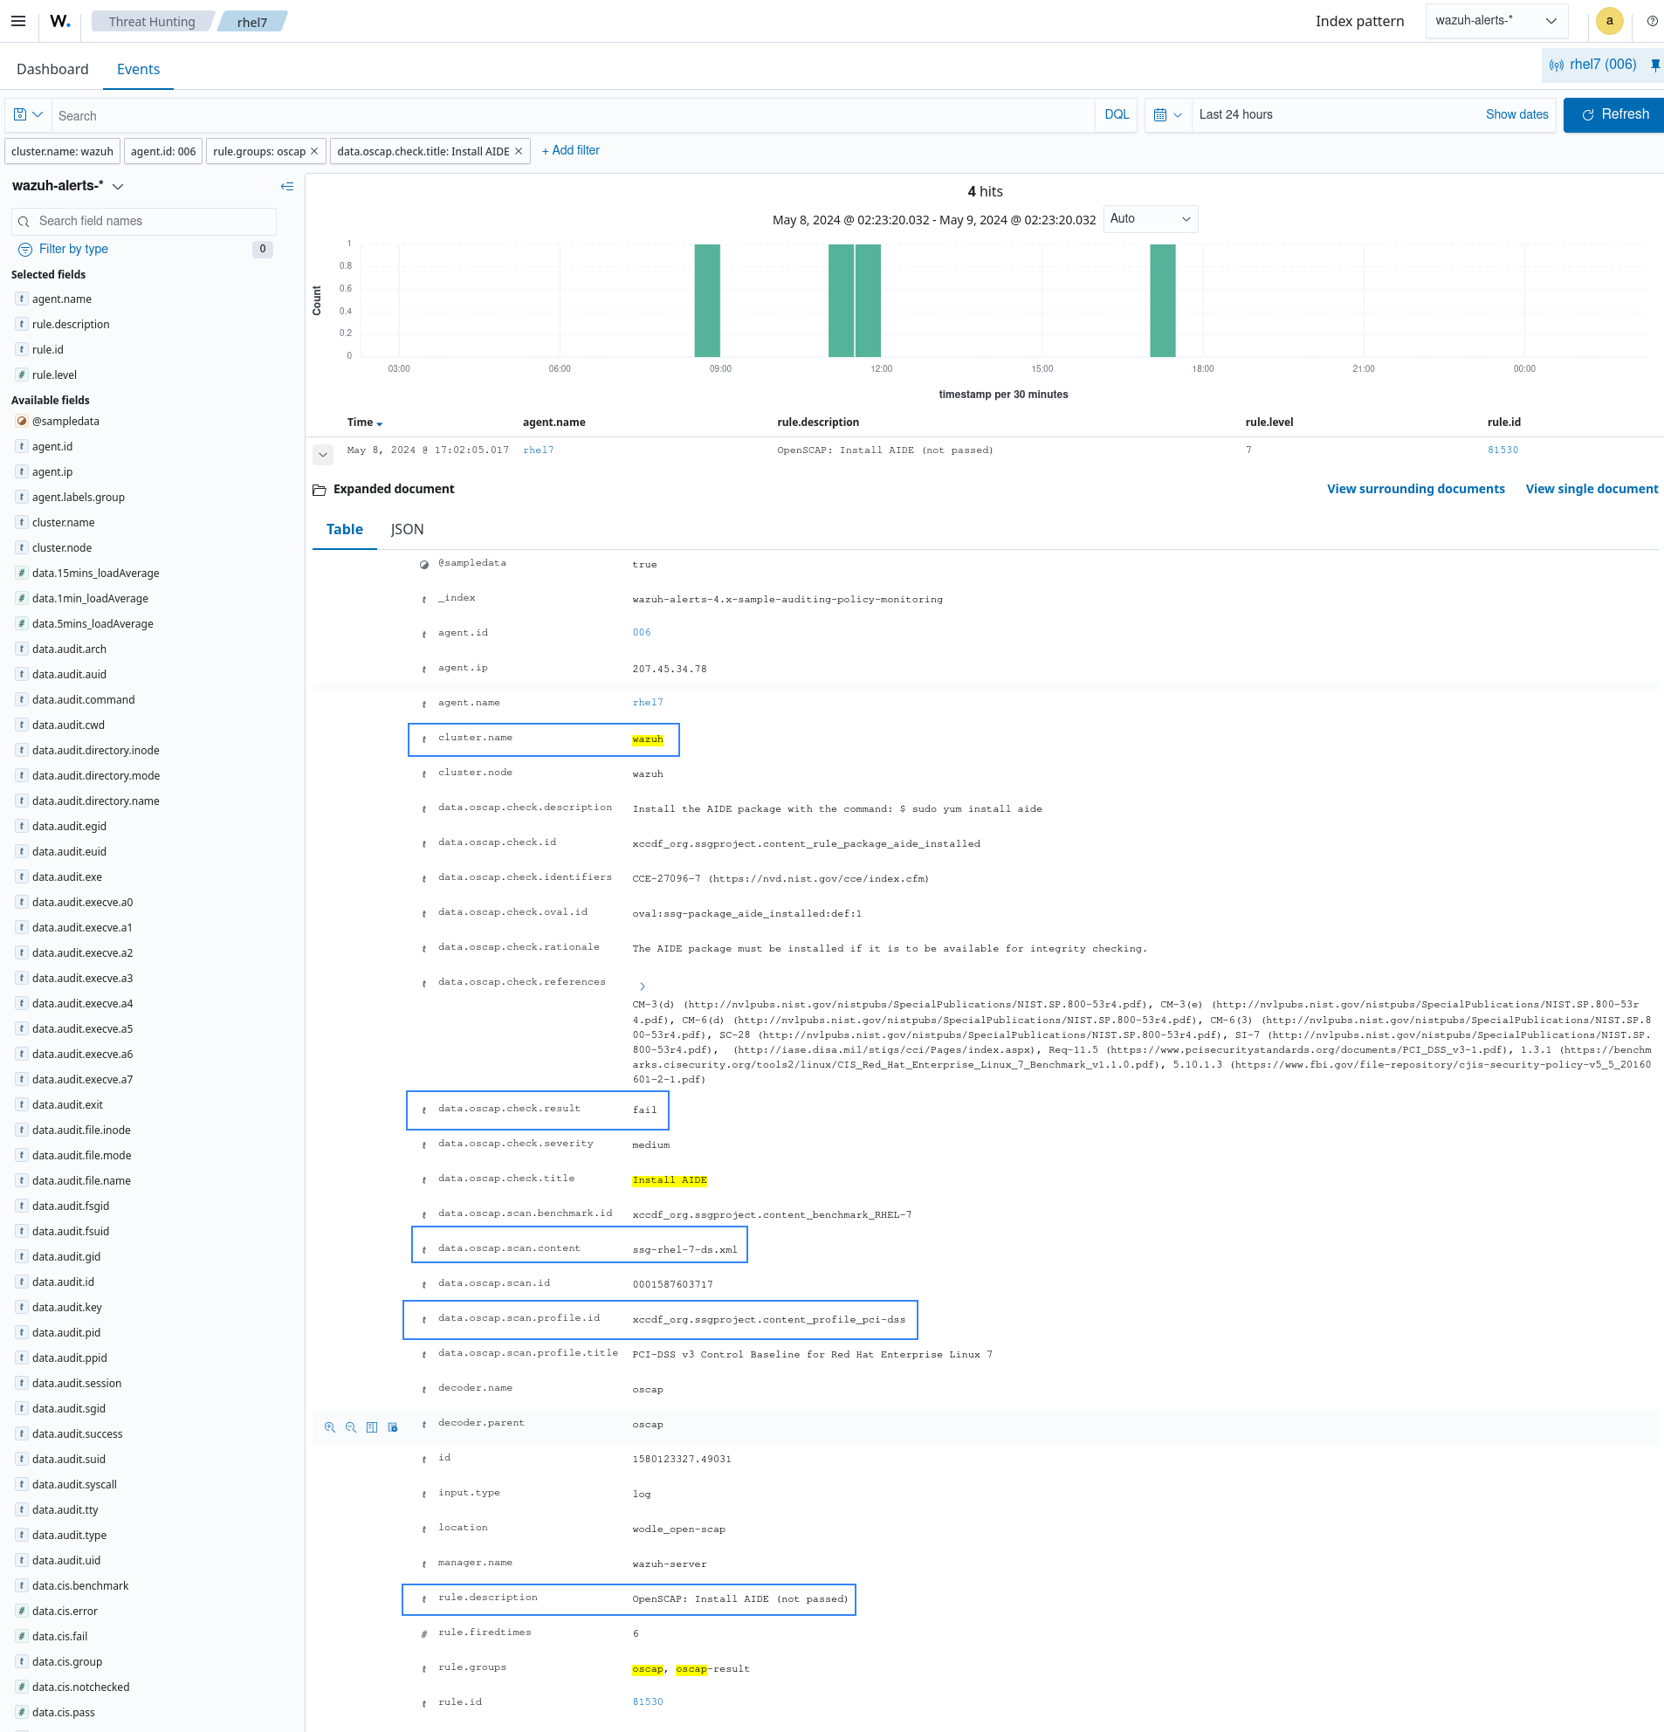The height and width of the screenshot is (1732, 1664).
Task: Open the hamburger navigation menu
Action: [x=17, y=21]
